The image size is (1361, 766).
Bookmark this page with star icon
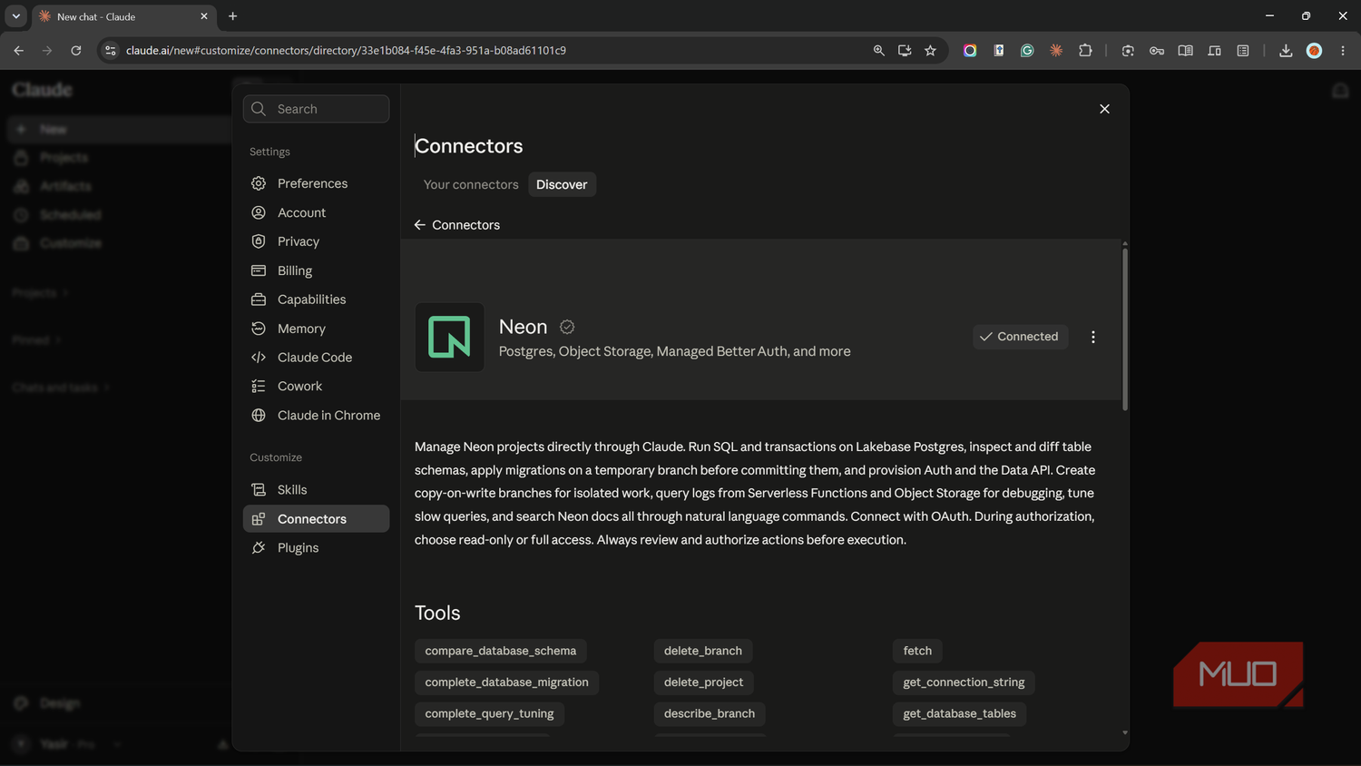[930, 51]
